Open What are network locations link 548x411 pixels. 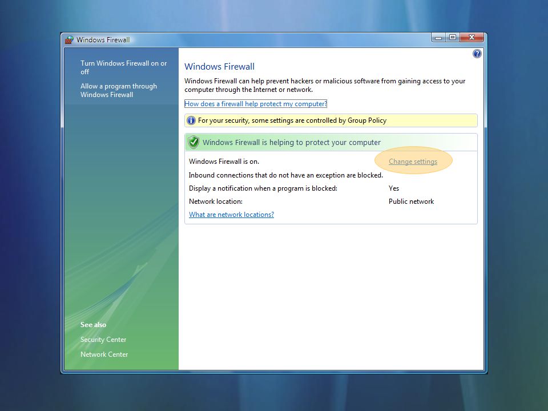pyautogui.click(x=231, y=215)
